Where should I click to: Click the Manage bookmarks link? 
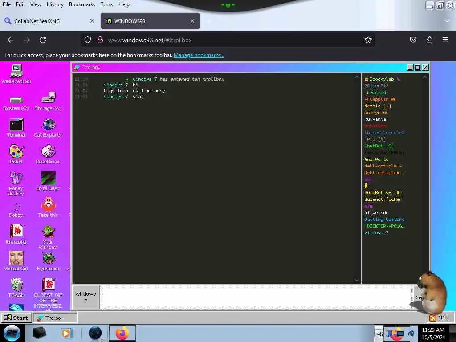(199, 55)
